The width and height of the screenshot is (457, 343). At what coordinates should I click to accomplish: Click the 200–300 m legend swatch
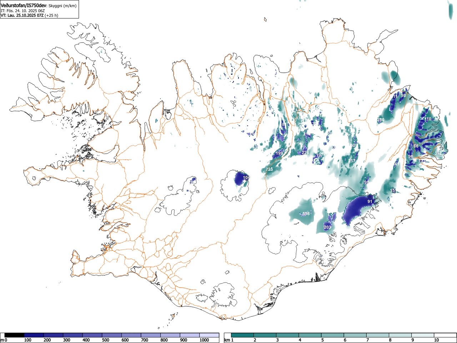tap(54, 335)
